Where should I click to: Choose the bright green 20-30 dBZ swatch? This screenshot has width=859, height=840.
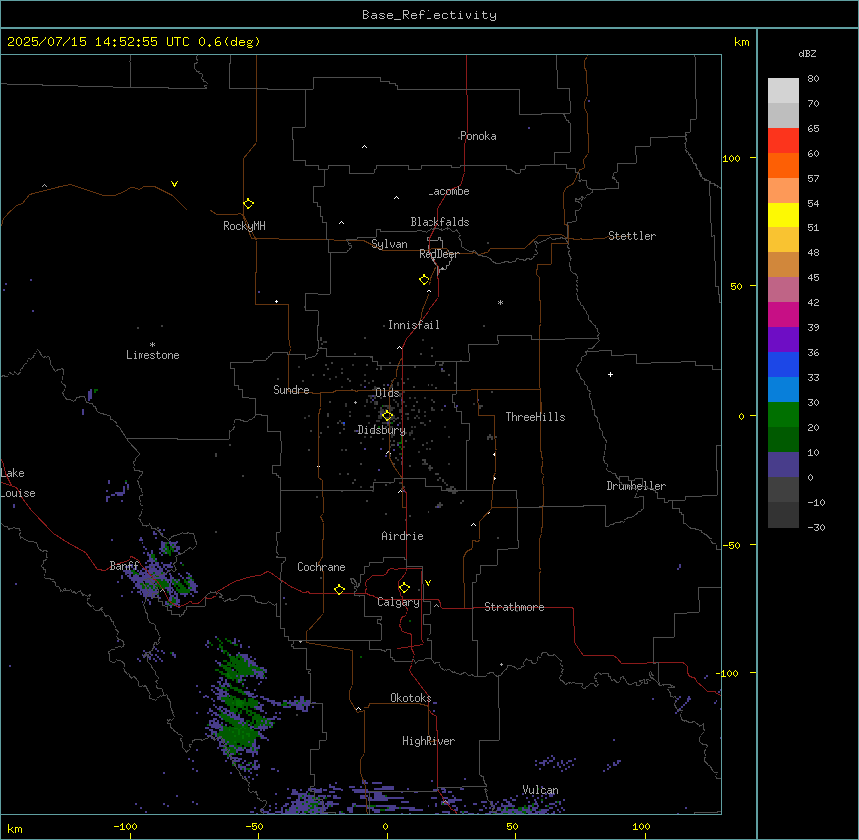783,415
